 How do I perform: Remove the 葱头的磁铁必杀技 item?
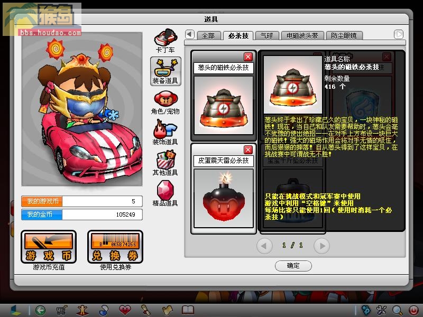click(x=248, y=57)
